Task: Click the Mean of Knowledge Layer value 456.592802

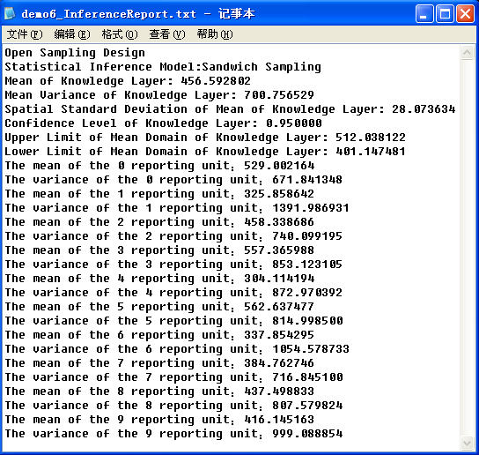Action: 216,81
